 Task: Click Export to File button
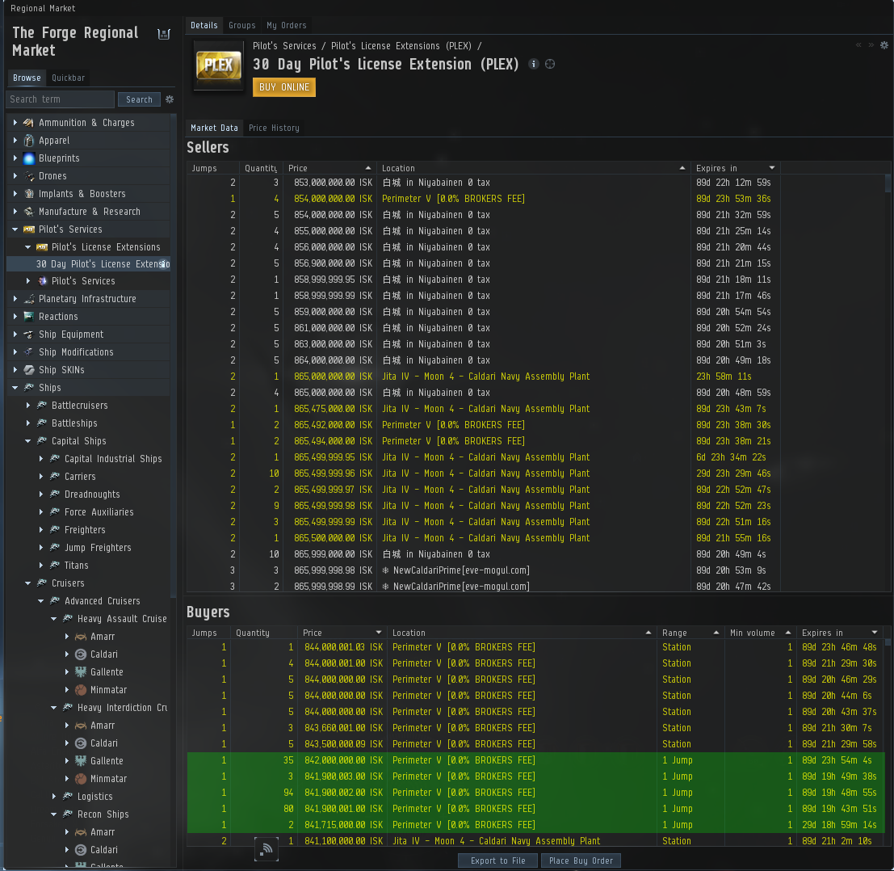[x=497, y=860]
